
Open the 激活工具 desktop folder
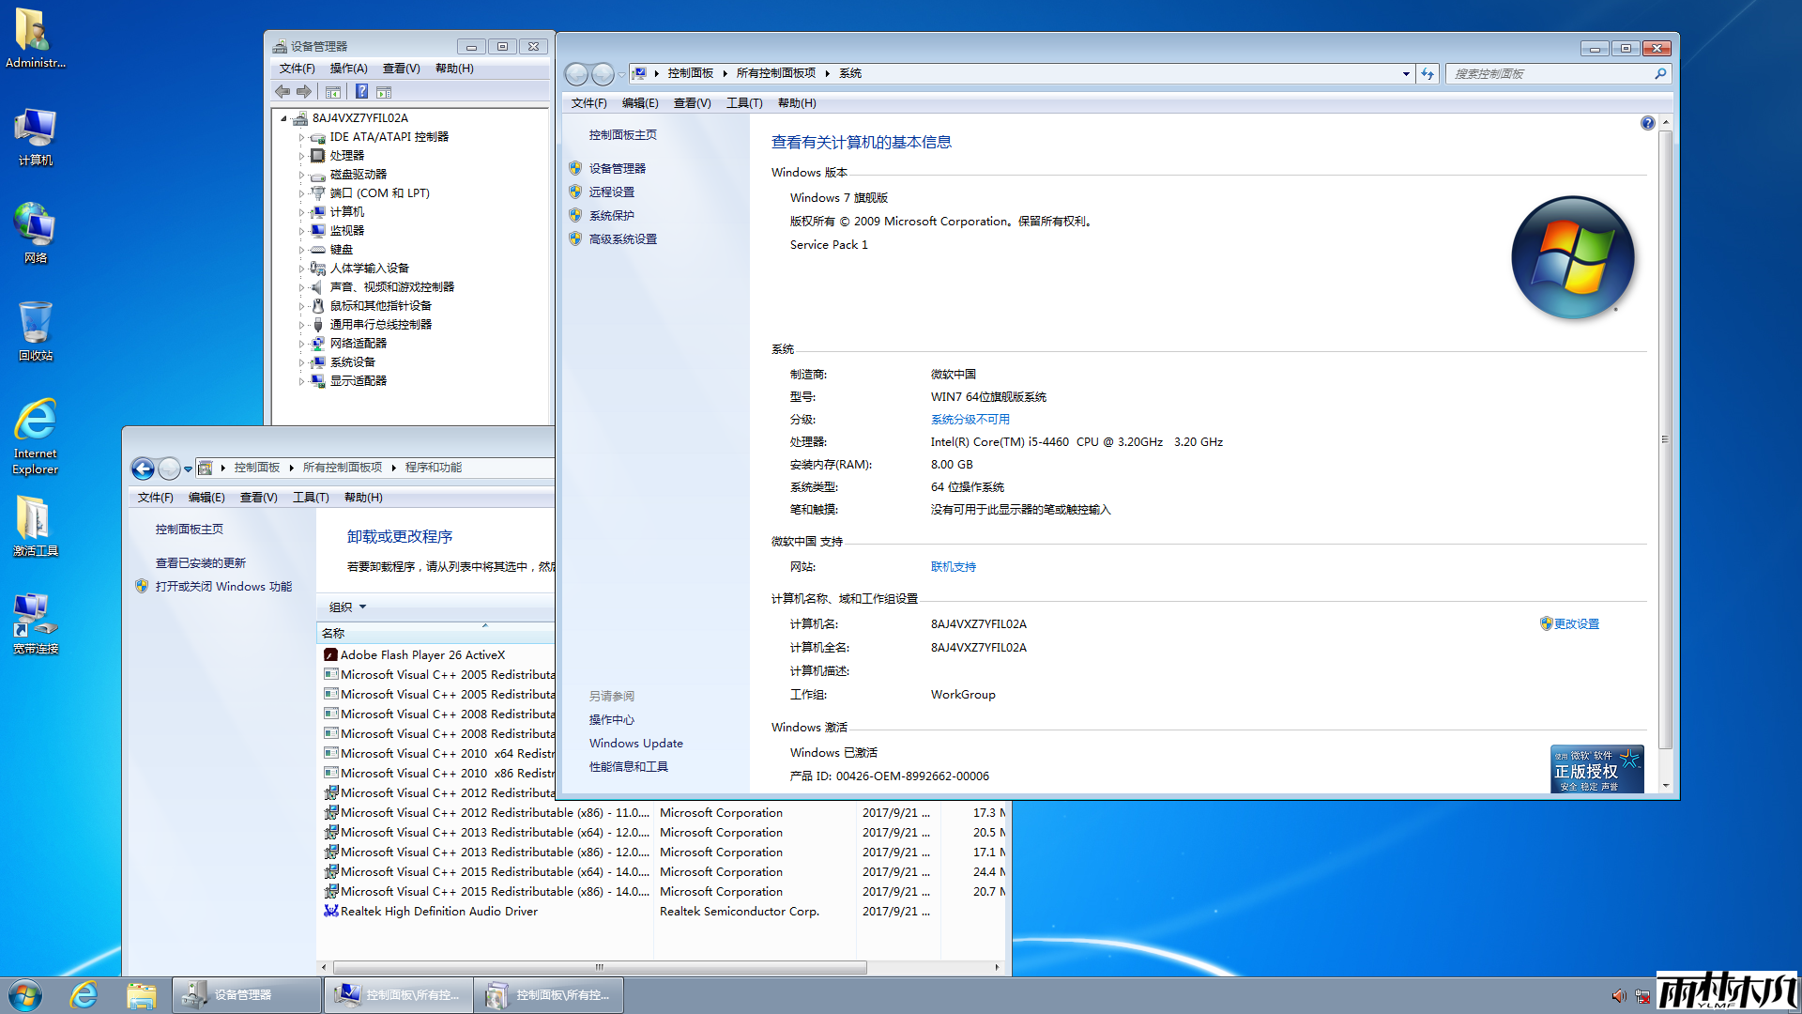[35, 519]
